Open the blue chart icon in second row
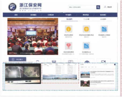The image size is (122, 97). (86, 46)
